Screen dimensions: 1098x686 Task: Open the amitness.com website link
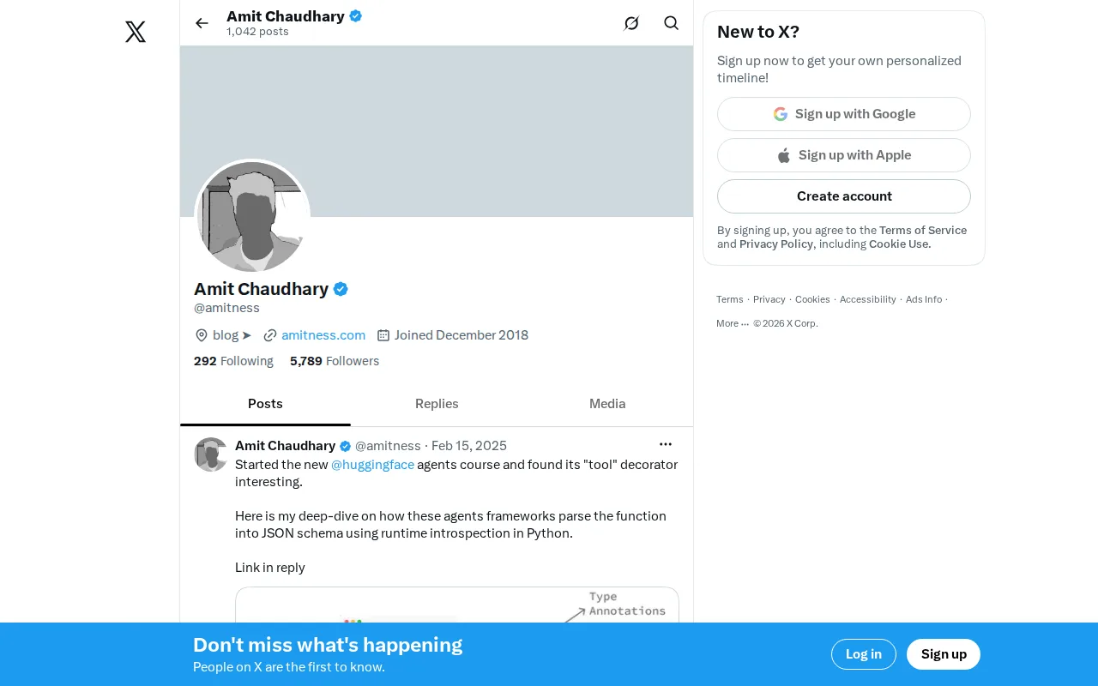click(323, 335)
